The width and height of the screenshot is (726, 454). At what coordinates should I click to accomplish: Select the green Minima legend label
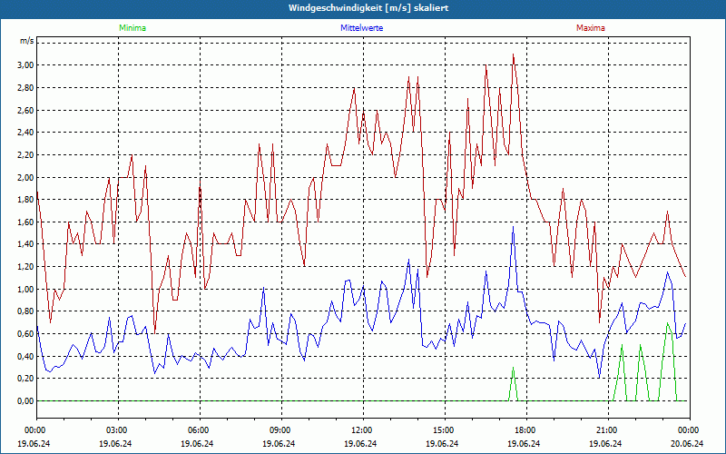[132, 28]
